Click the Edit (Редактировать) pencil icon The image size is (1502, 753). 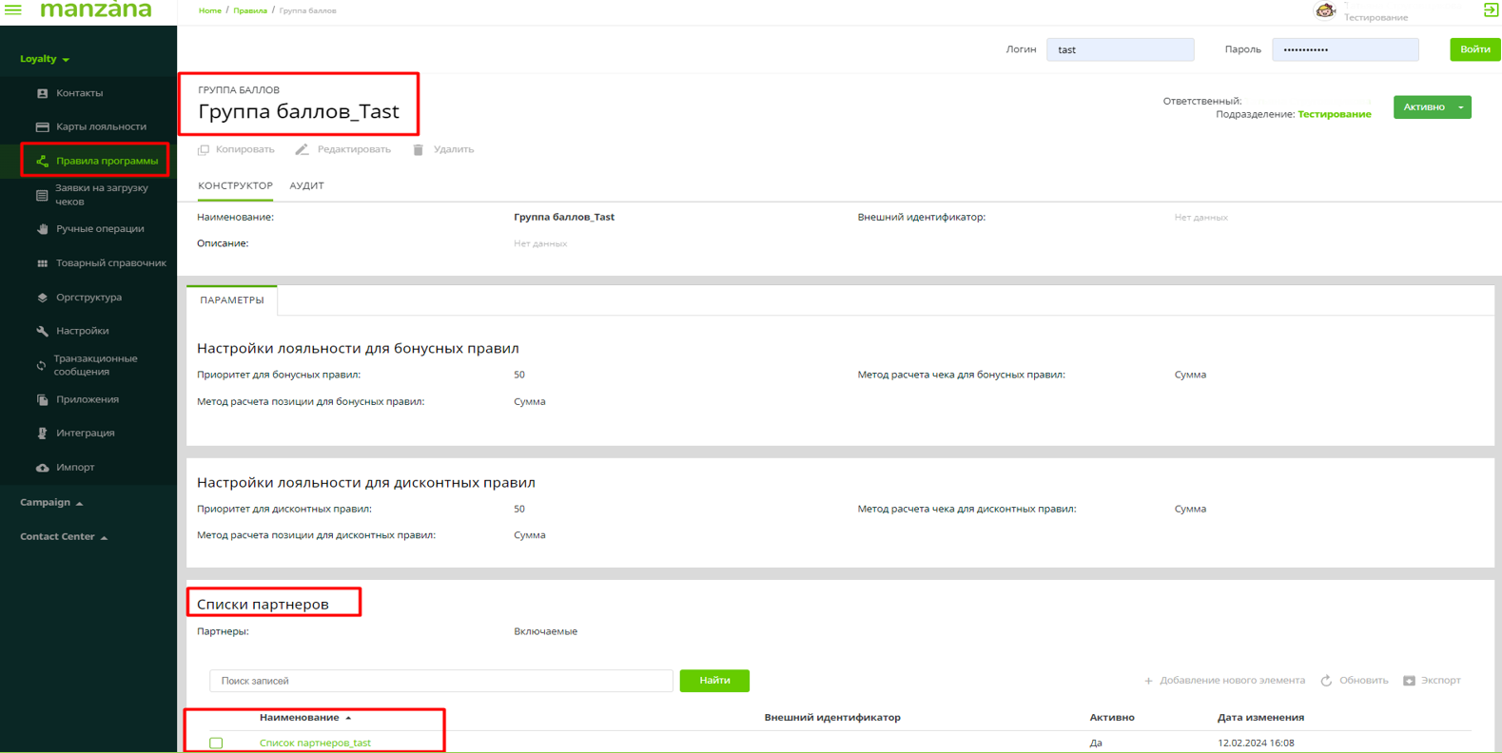(302, 150)
